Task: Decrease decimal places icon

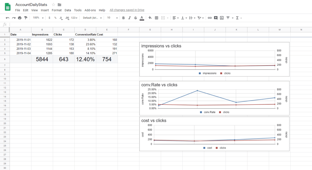Action: coord(61,18)
